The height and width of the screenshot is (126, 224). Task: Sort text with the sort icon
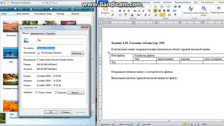[169, 15]
